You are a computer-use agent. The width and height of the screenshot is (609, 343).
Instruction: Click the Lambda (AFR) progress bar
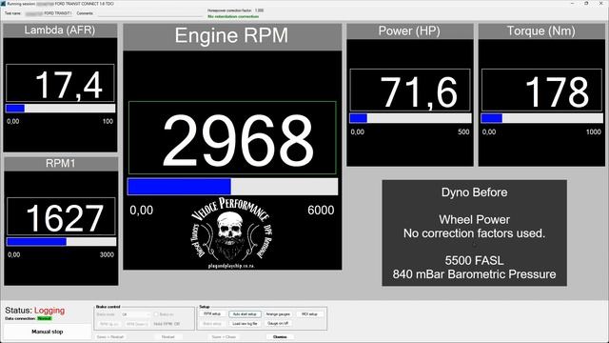coord(60,108)
